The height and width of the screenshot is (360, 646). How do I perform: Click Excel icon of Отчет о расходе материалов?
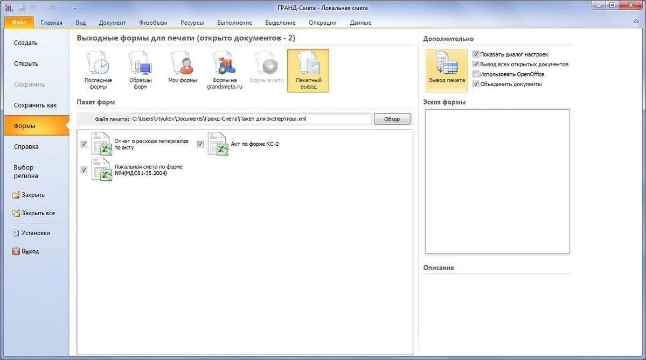click(x=102, y=144)
